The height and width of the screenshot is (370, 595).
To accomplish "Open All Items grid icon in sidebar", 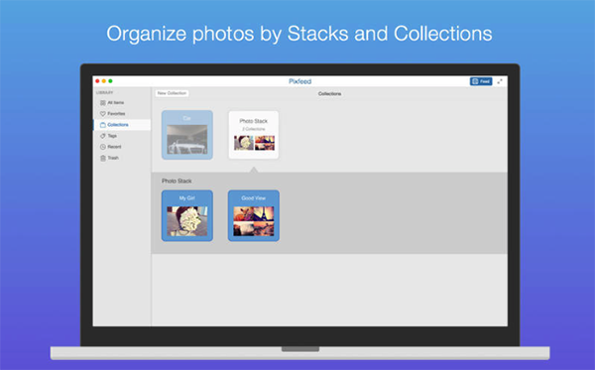I will pyautogui.click(x=102, y=103).
